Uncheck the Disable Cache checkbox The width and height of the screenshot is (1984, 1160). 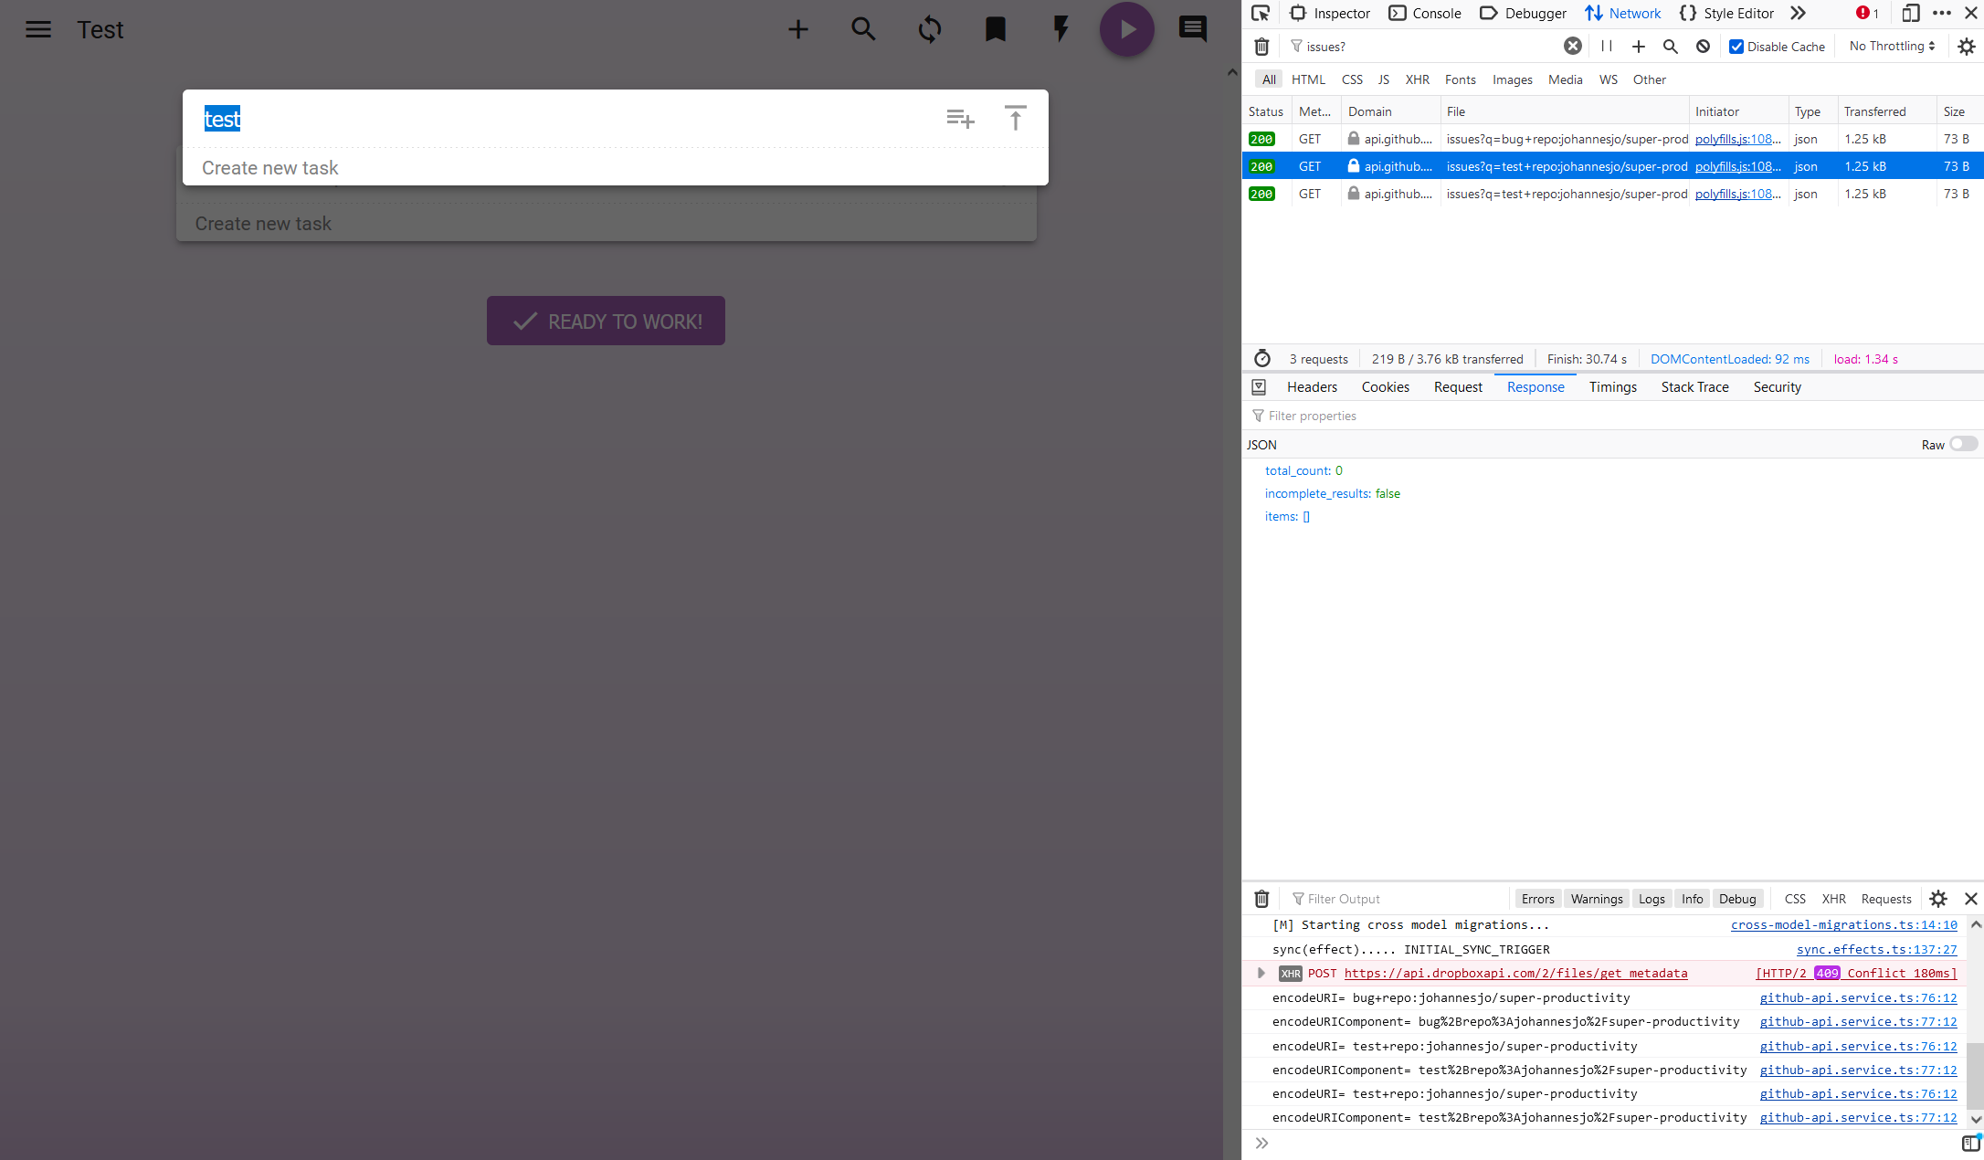click(x=1736, y=46)
